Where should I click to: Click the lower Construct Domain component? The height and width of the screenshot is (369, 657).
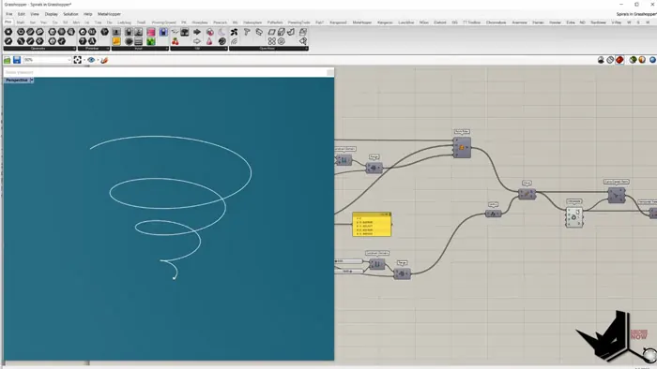(377, 264)
